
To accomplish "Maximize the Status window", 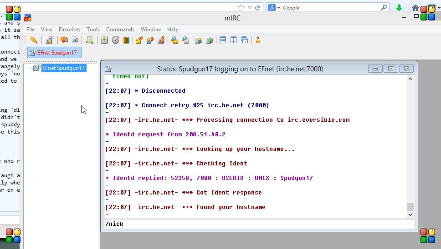I will pyautogui.click(x=390, y=69).
